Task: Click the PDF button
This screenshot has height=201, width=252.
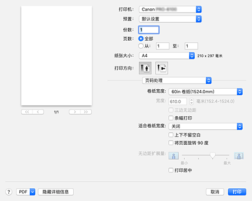Action: click(23, 192)
